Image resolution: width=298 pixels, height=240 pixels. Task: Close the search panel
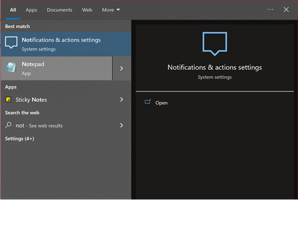pyautogui.click(x=286, y=9)
